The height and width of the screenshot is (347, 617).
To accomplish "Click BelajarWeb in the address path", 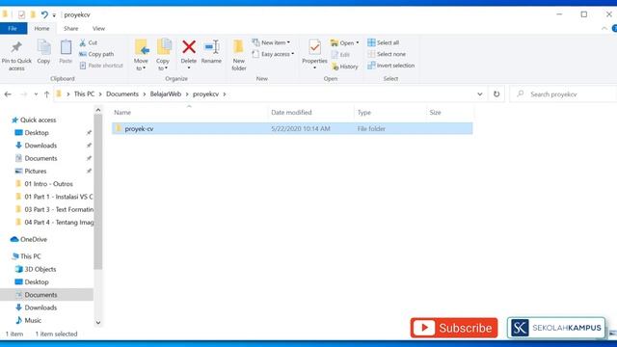I will (x=166, y=94).
